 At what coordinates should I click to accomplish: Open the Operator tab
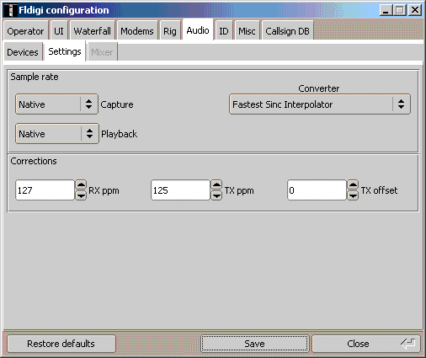[x=25, y=31]
